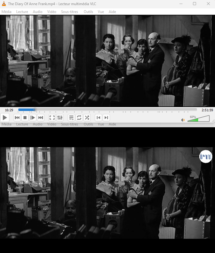Toggle the elapsed time display 16:29
Viewport: 215px width, 253px height.
click(9, 110)
